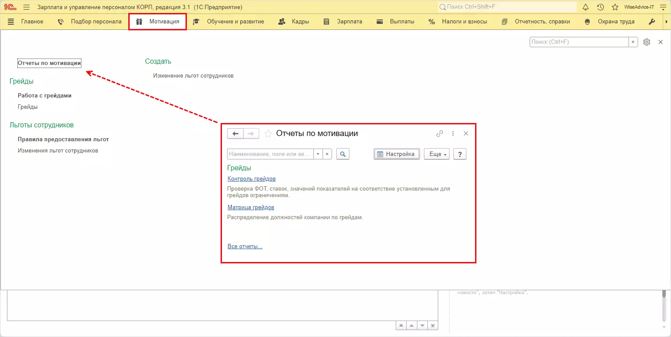Open the Обучение и развитие section
Viewport: 671px width, 337px height.
pyautogui.click(x=235, y=22)
